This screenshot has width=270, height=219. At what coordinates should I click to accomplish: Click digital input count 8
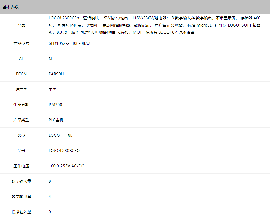50,181
